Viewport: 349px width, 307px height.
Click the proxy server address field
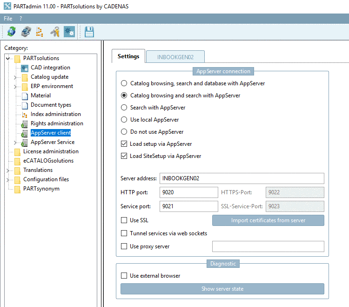[268, 246]
